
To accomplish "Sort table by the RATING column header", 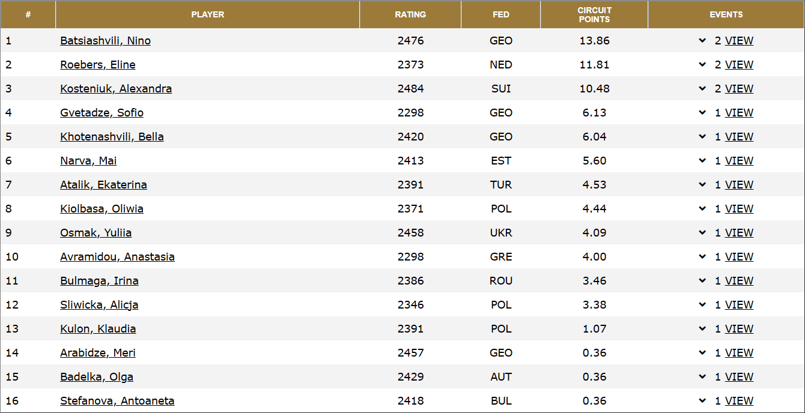I will pyautogui.click(x=411, y=14).
